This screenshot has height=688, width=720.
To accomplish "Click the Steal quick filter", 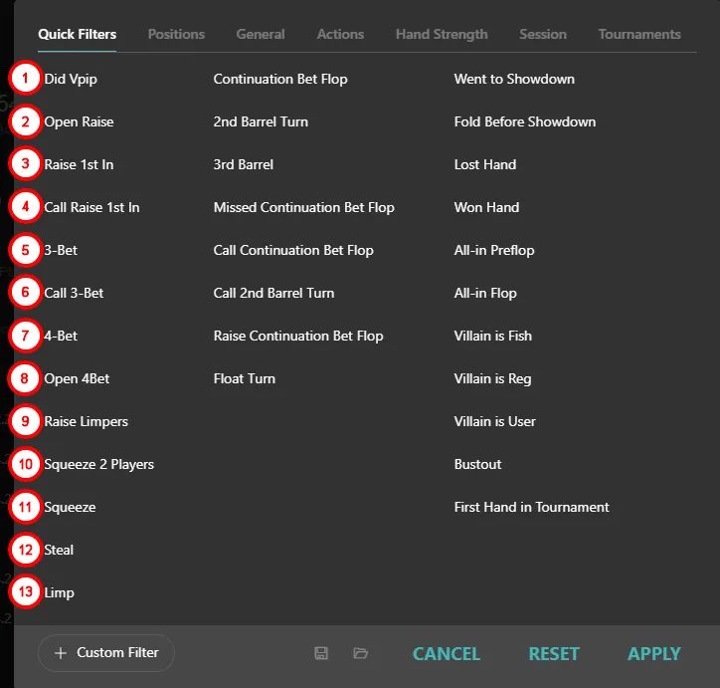I will pyautogui.click(x=59, y=550).
